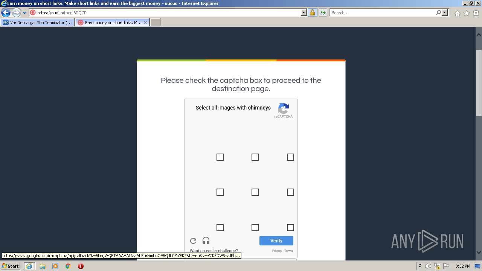Click the browser Back arrow button

tap(6, 12)
